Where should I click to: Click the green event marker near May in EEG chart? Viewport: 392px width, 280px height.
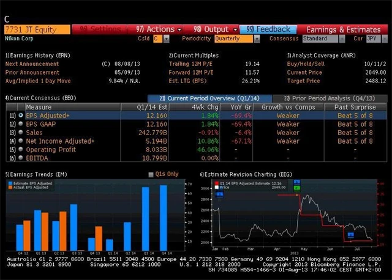[x=296, y=188]
